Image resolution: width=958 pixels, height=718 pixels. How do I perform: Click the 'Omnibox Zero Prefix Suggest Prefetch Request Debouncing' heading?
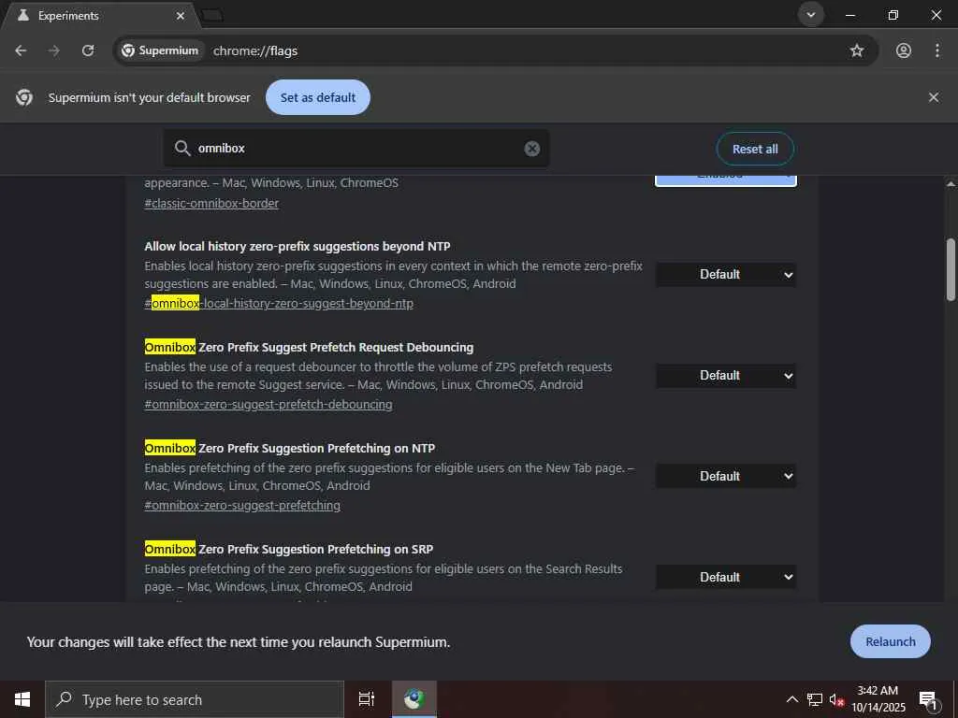pyautogui.click(x=309, y=348)
